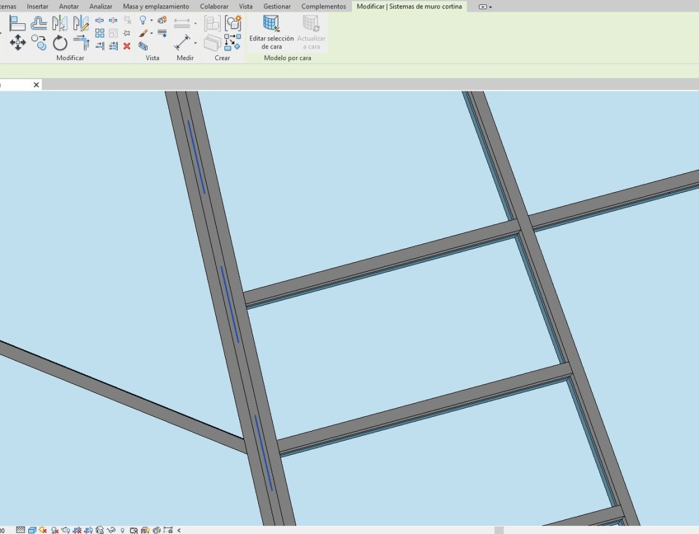699x534 pixels.
Task: Open the Gestionar ribbon tab
Action: 277,6
